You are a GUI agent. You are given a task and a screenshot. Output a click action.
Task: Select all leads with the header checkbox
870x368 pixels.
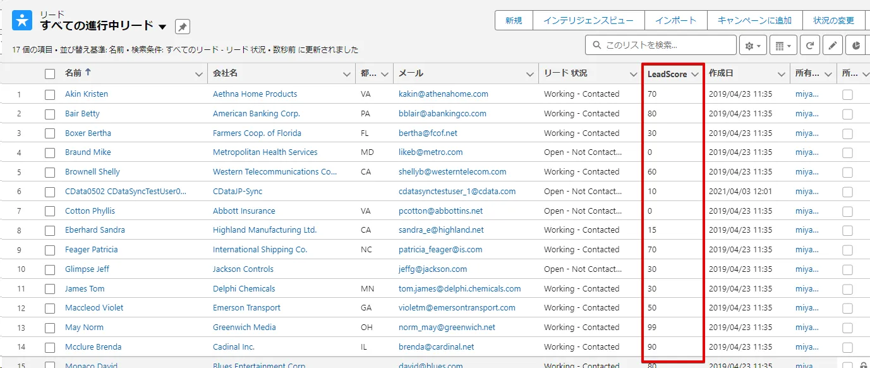click(x=50, y=73)
